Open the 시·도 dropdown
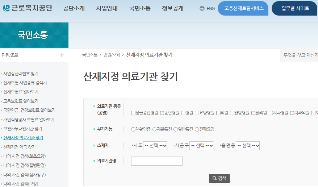 (155, 146)
